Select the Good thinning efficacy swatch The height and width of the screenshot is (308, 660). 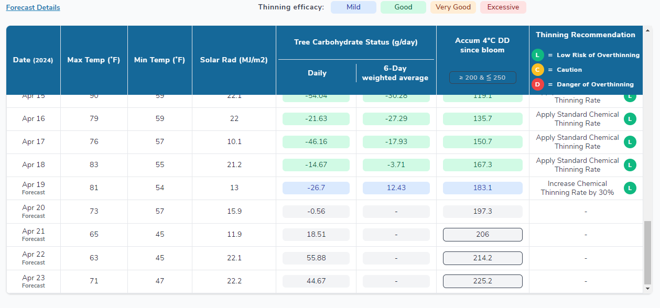click(403, 7)
